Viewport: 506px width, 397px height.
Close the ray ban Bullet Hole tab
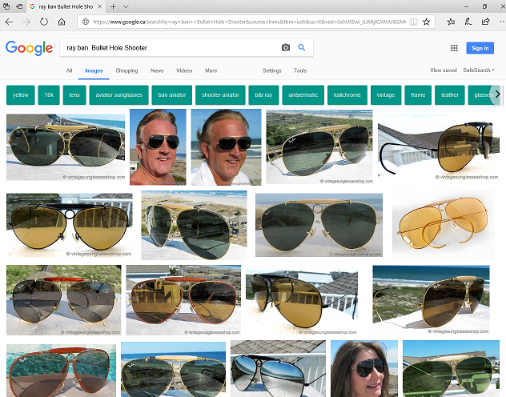[100, 6]
